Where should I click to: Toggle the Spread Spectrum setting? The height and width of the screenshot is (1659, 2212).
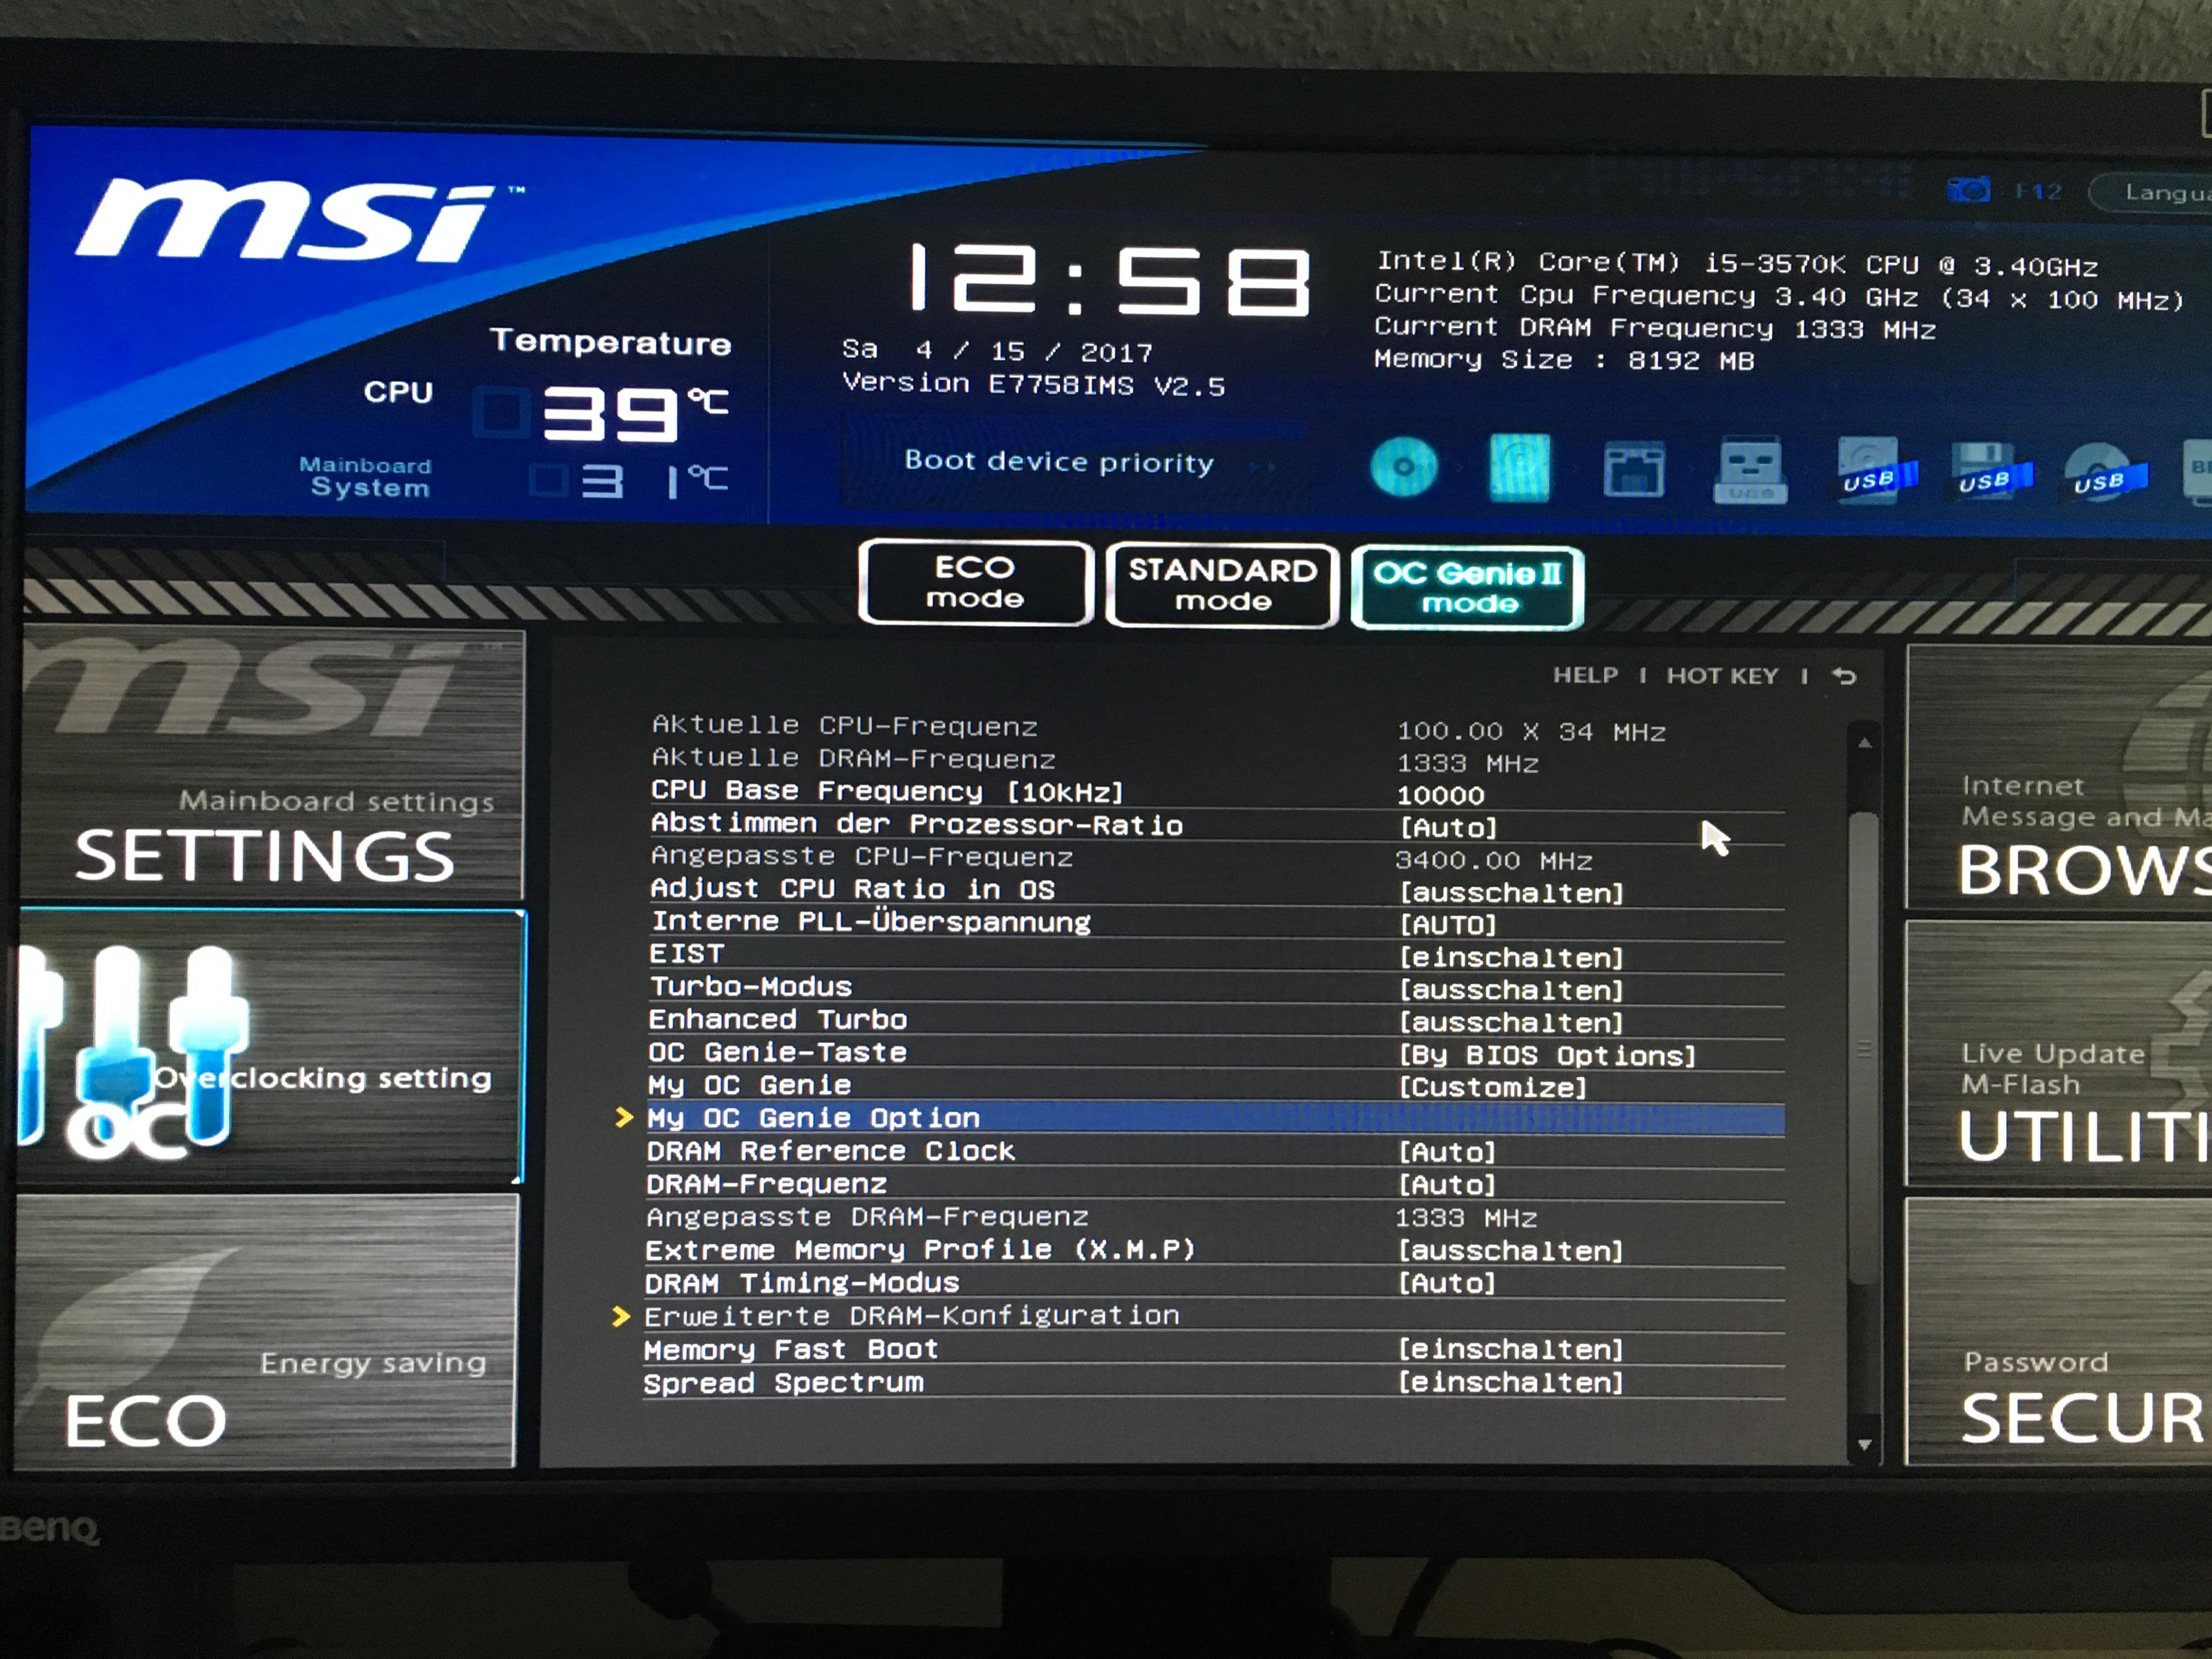click(1510, 1383)
